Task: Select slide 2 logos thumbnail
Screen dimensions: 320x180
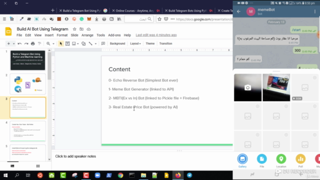Action: tap(28, 84)
